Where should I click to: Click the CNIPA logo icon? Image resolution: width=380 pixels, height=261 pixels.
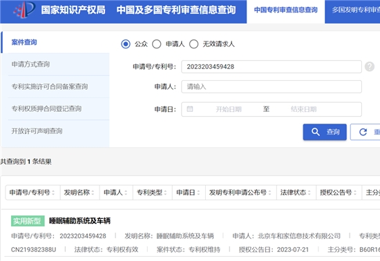(x=24, y=10)
